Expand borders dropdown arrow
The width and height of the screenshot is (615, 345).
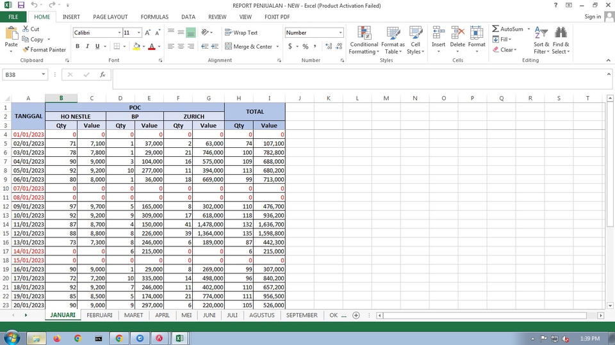pyautogui.click(x=124, y=46)
